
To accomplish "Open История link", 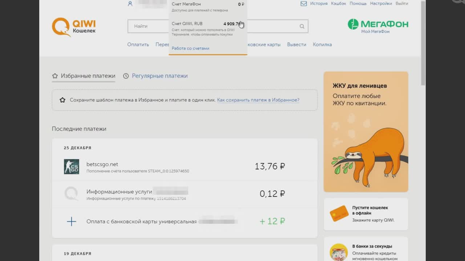I will pos(319,4).
